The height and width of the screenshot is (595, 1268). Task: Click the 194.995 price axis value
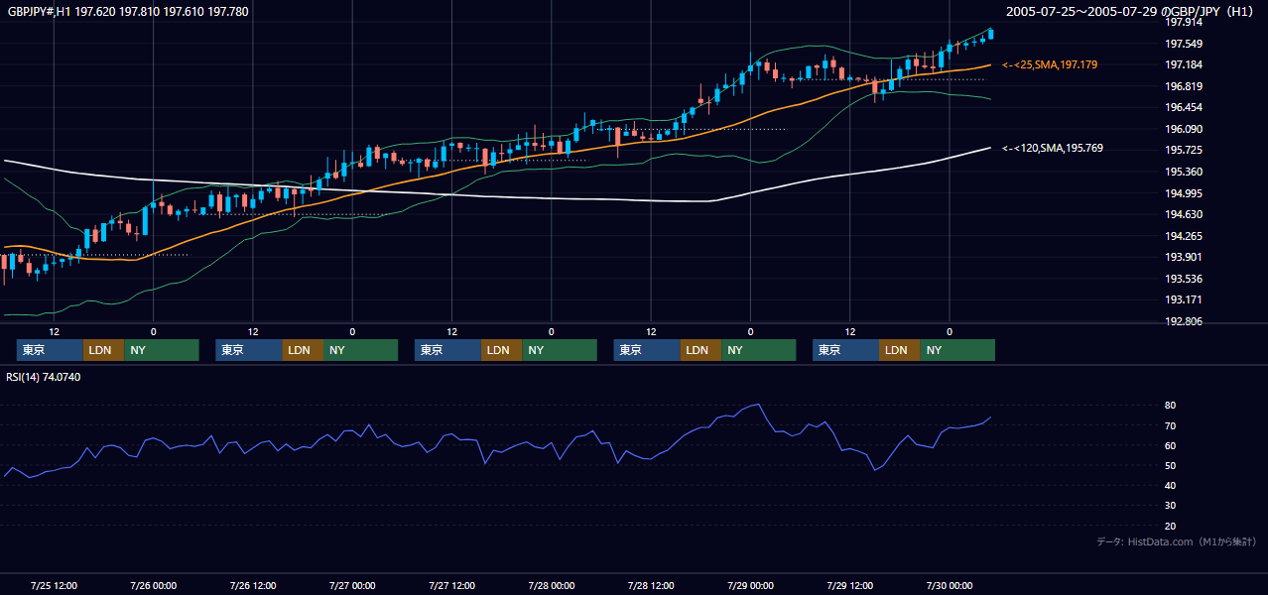click(1185, 193)
